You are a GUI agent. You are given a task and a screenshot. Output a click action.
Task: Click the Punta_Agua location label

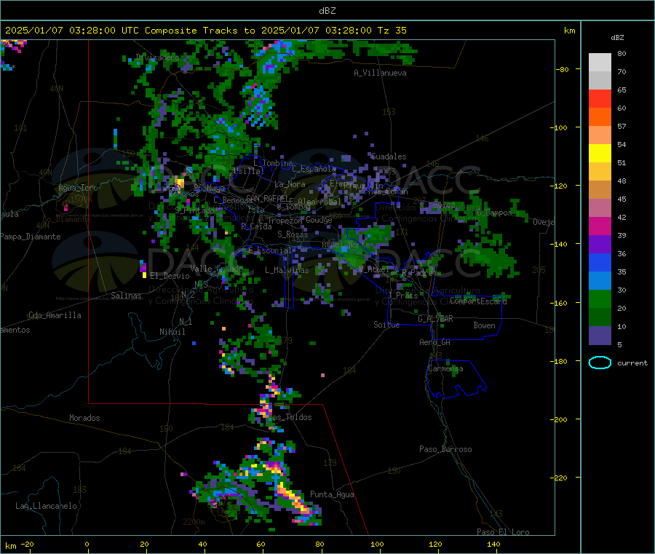pos(332,494)
